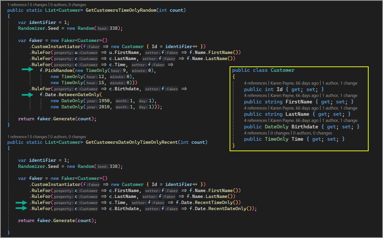Click "c.FirstName" in the second method's RuleFor

124,191
